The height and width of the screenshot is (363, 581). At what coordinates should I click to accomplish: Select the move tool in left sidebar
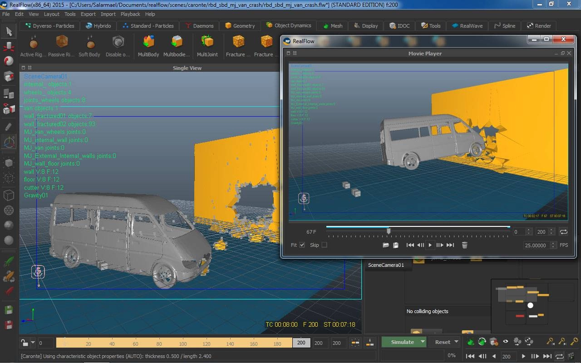click(x=9, y=46)
